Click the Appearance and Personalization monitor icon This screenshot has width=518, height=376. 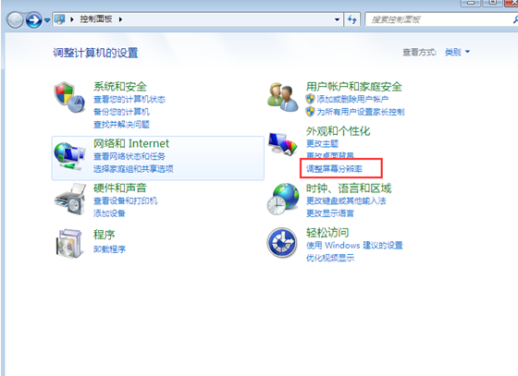(283, 143)
